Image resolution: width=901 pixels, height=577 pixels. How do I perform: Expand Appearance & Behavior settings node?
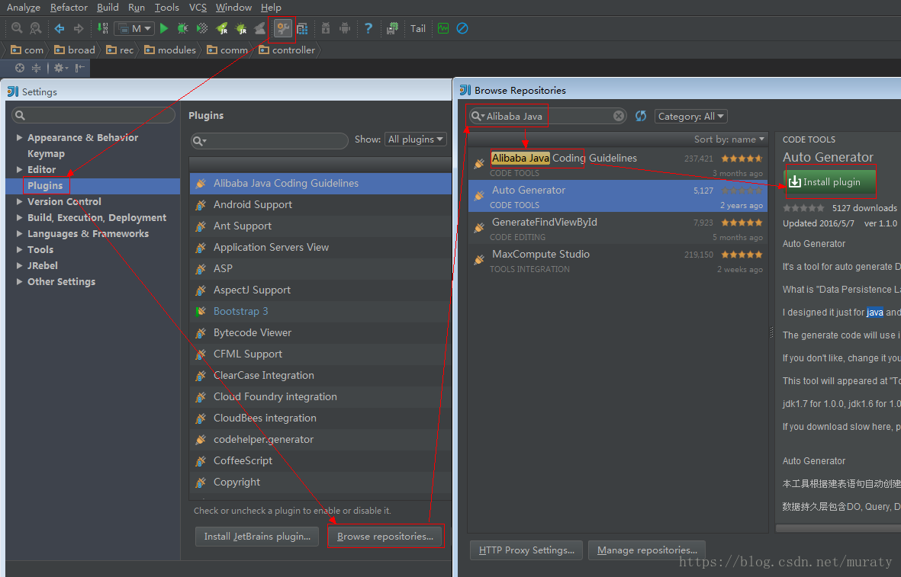pyautogui.click(x=19, y=138)
